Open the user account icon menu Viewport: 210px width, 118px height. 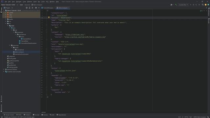pyautogui.click(x=172, y=5)
